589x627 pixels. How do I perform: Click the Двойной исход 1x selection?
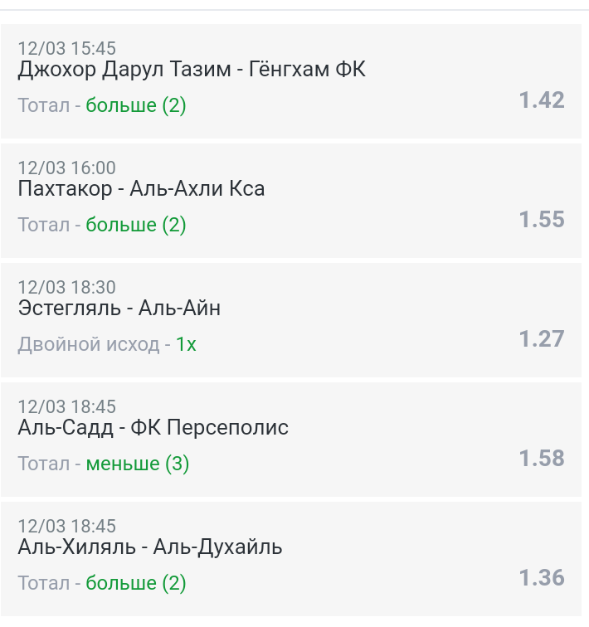click(187, 344)
